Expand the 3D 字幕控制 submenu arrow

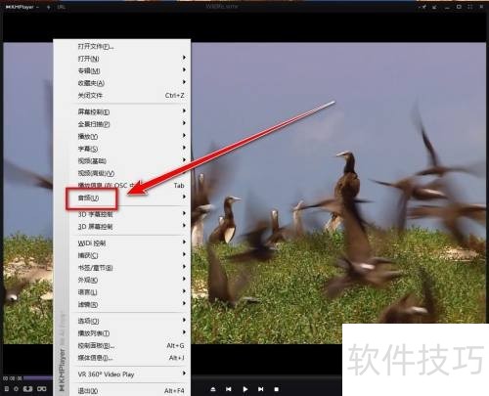(x=184, y=213)
